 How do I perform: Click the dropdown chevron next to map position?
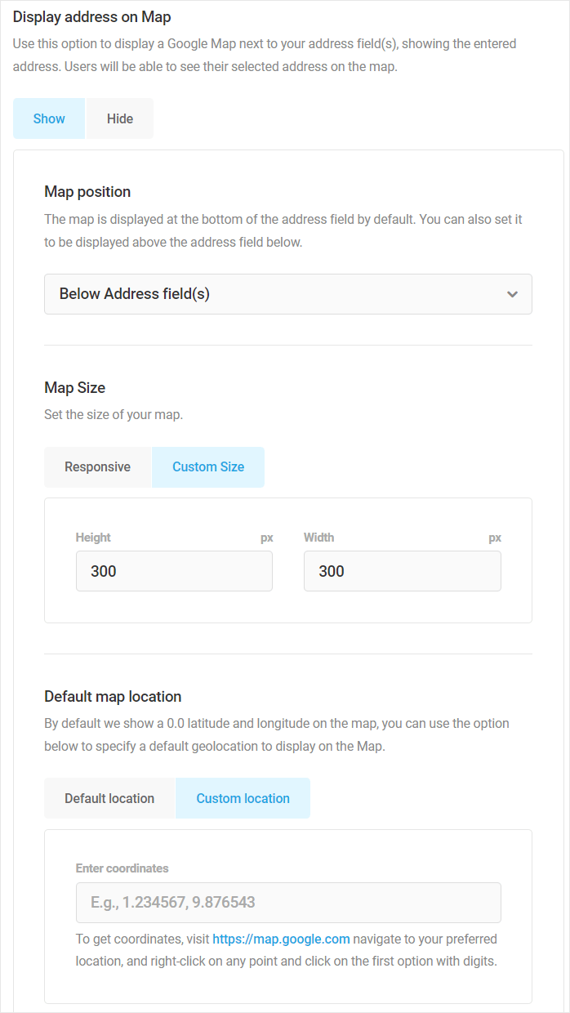[x=512, y=294]
